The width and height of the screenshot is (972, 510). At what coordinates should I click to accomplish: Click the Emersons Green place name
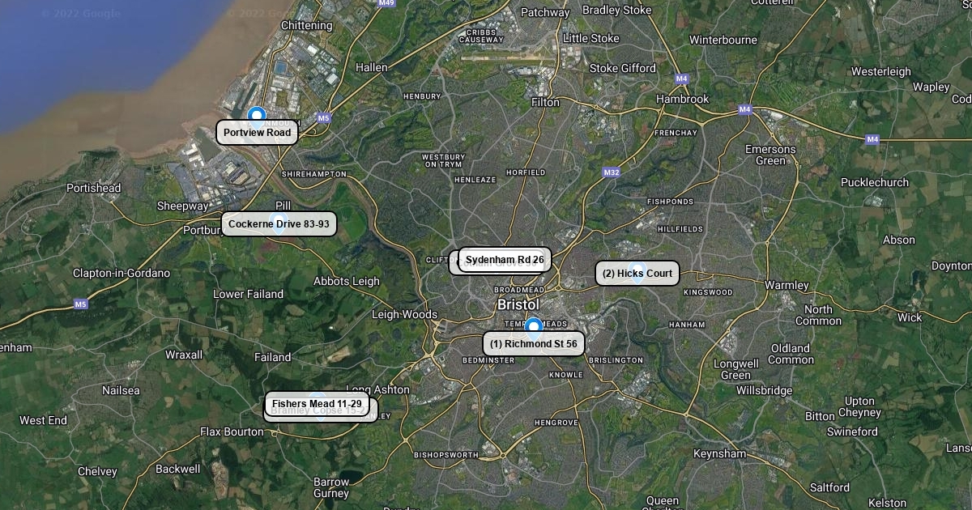tap(771, 155)
